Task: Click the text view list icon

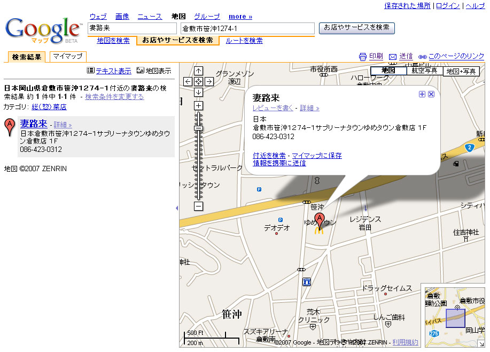Action: tap(91, 71)
